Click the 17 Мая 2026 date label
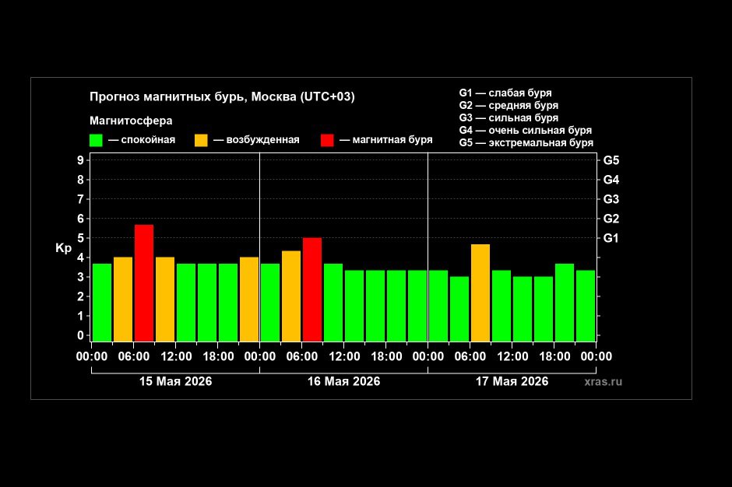Screen dimensions: 732x487 512,381
